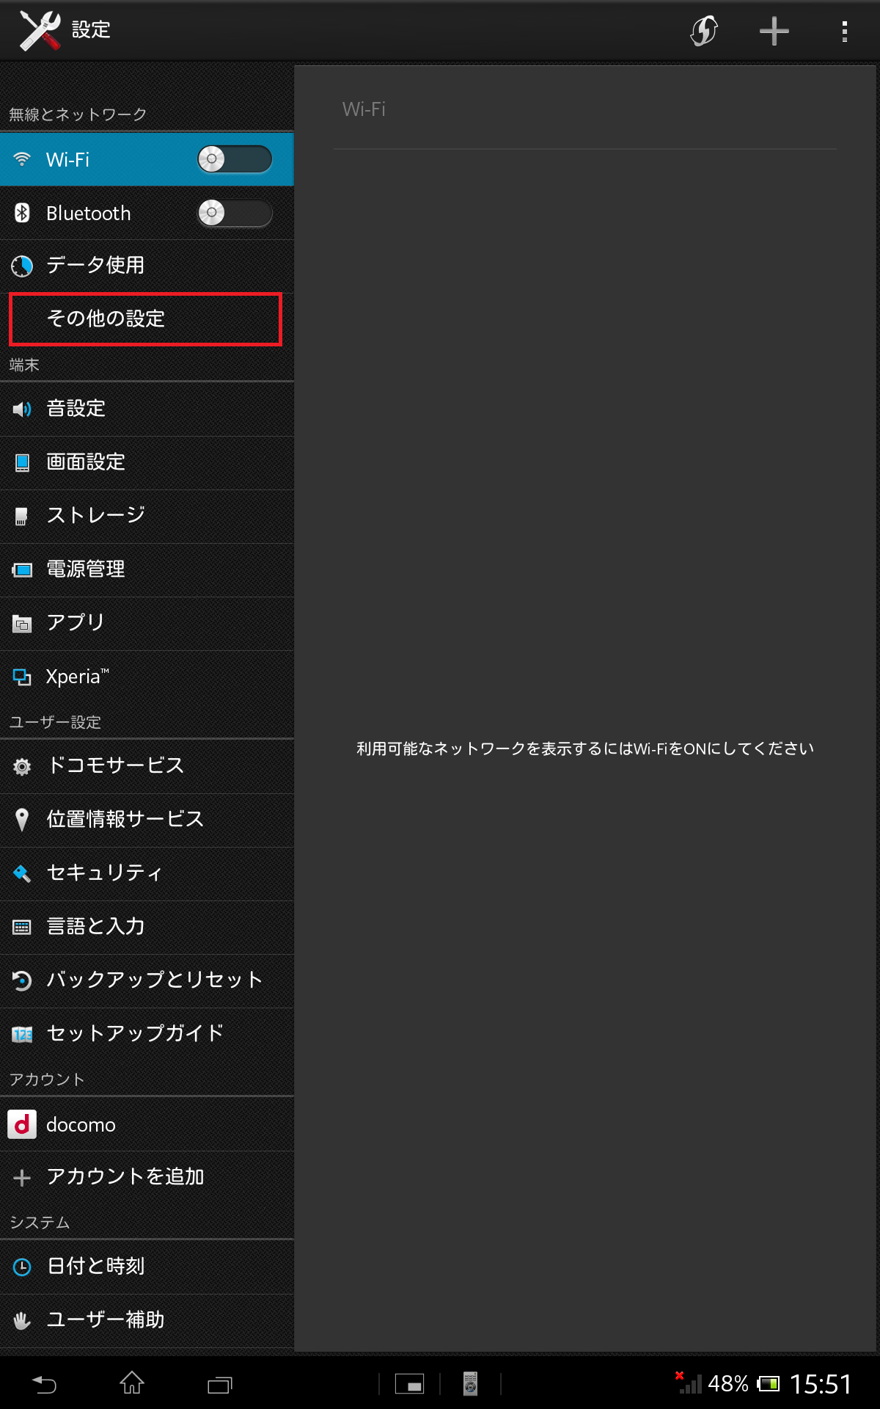
Task: Tap the ユーザー補助 hand icon
Action: (x=22, y=1321)
